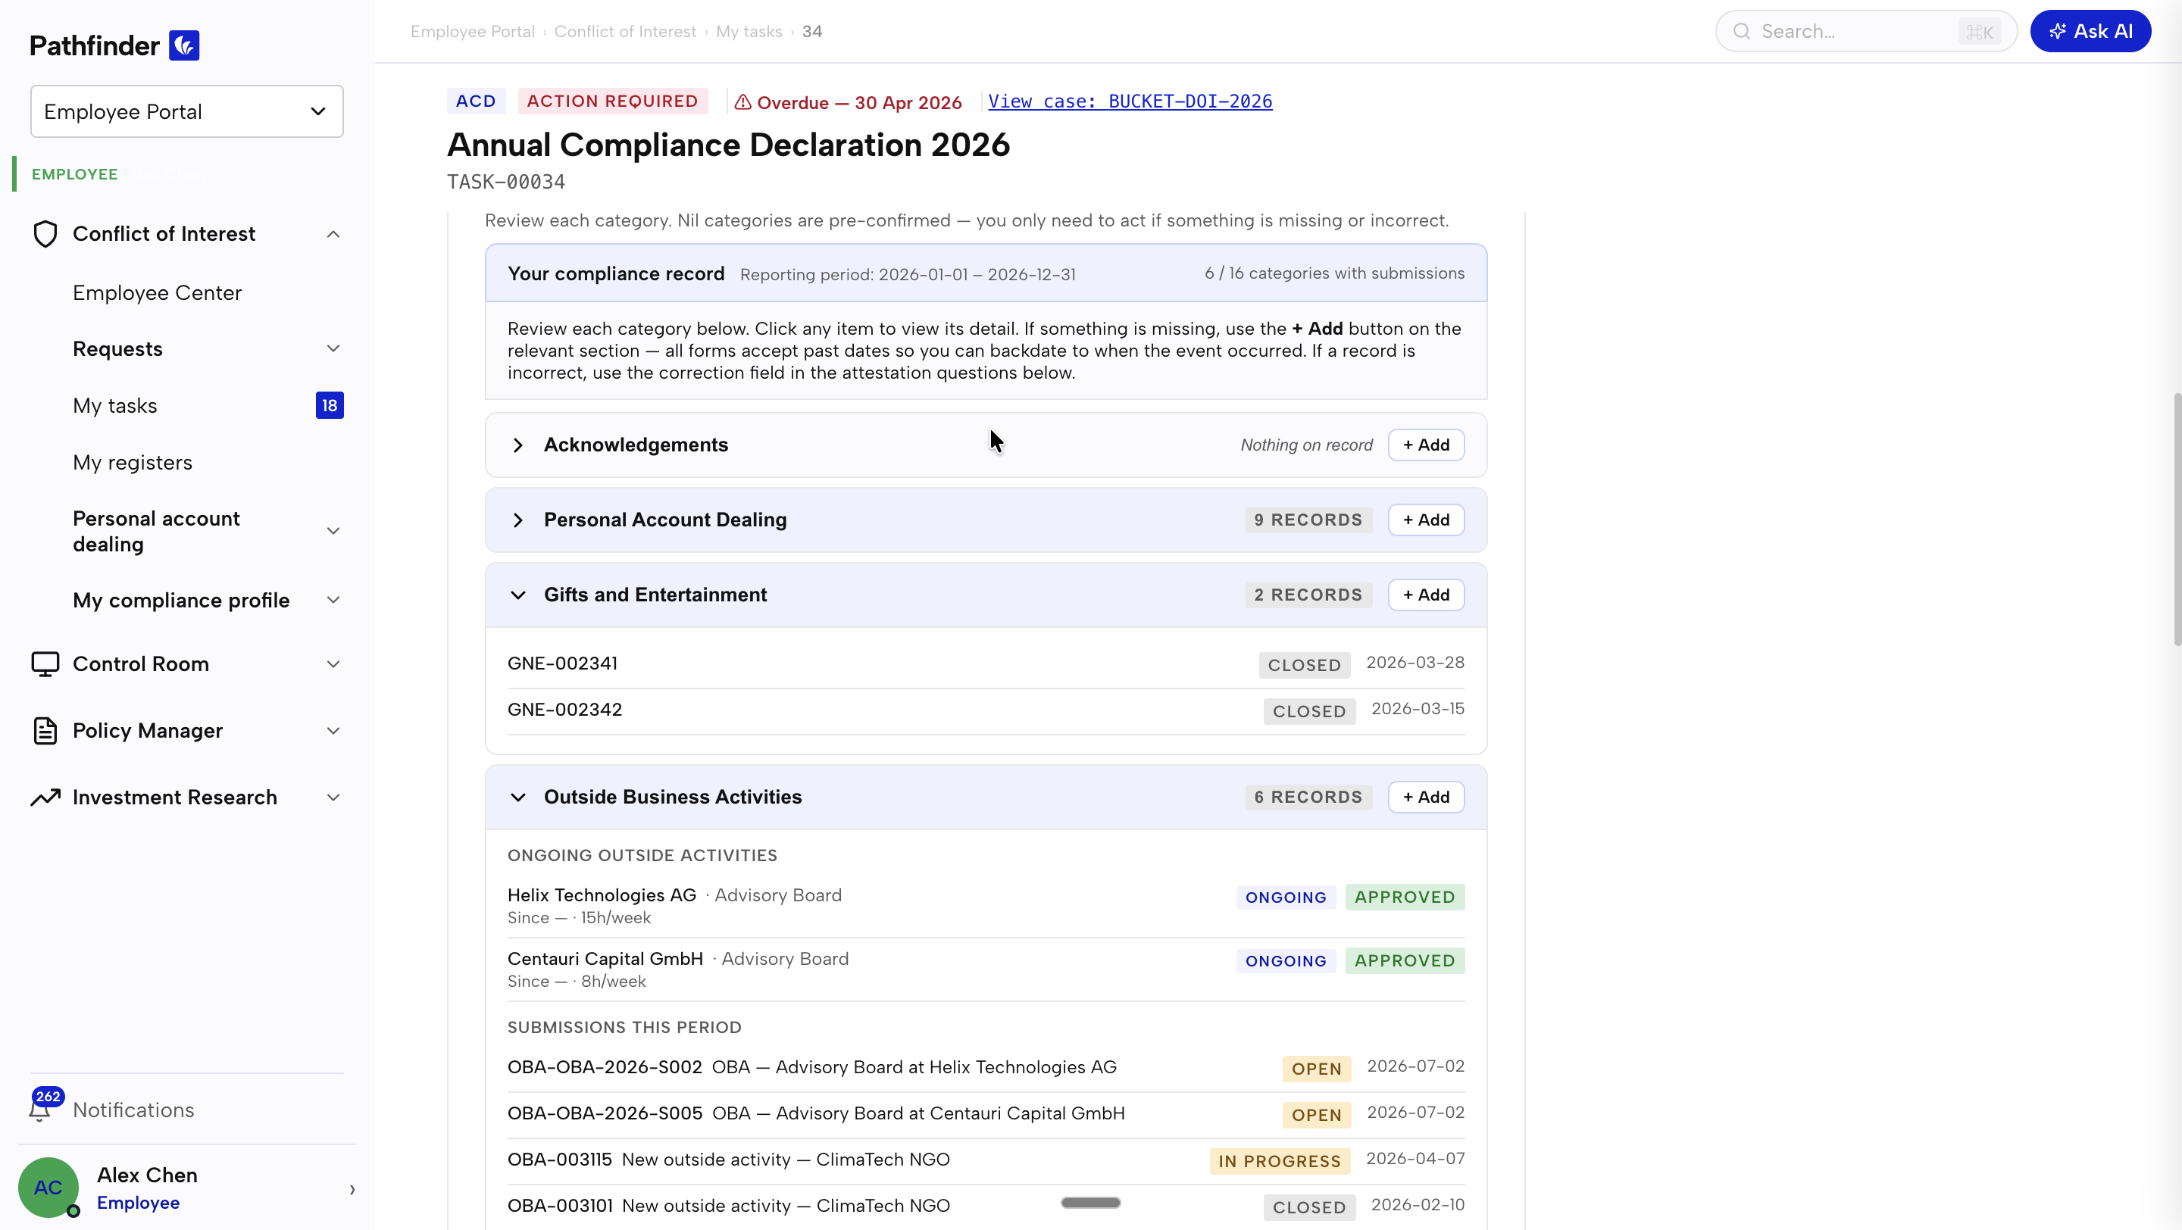Click APPROVED status for Helix Technologies
2182x1230 pixels.
coord(1405,898)
